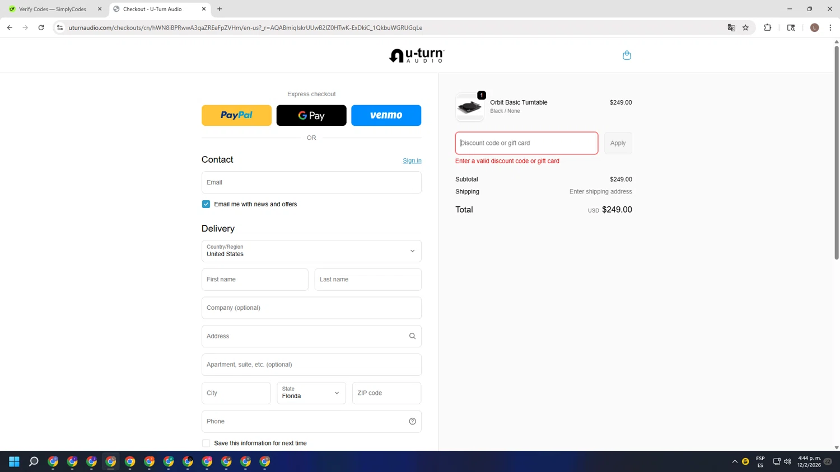Click the browser forward arrow
The width and height of the screenshot is (840, 472).
click(x=25, y=27)
